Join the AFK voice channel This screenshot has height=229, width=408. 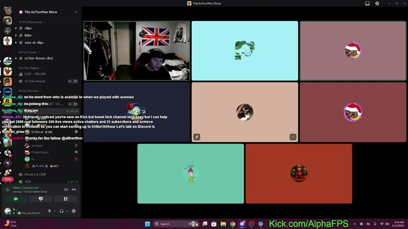(48, 182)
